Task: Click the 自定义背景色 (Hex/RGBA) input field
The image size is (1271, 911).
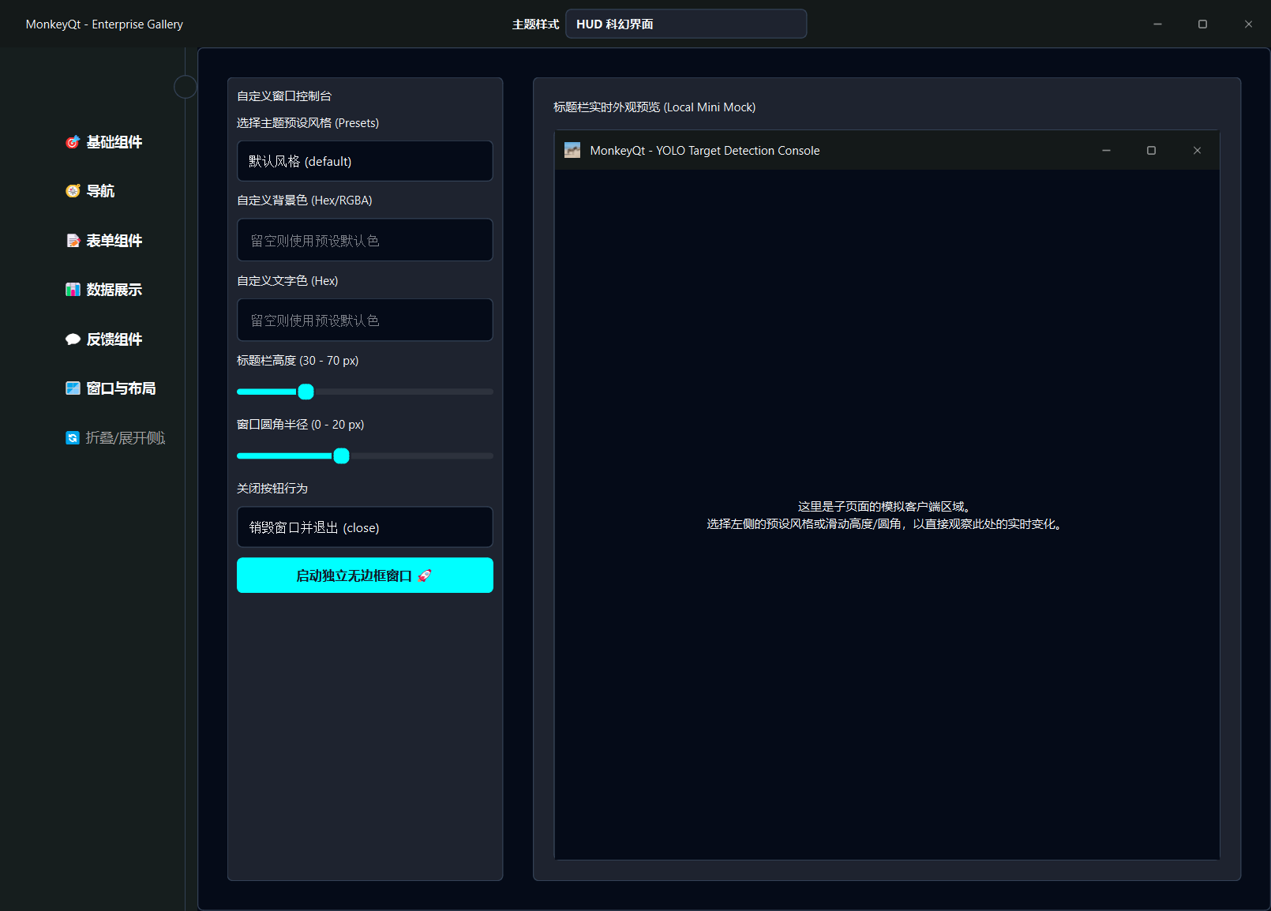Action: (365, 240)
